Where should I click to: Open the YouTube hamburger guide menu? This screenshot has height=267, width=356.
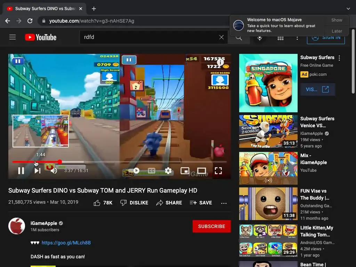pyautogui.click(x=13, y=37)
